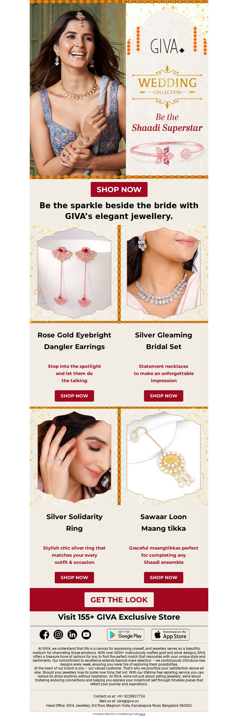Click the GET THE LOOK button
Image resolution: width=238 pixels, height=722 pixels.
coord(119,600)
